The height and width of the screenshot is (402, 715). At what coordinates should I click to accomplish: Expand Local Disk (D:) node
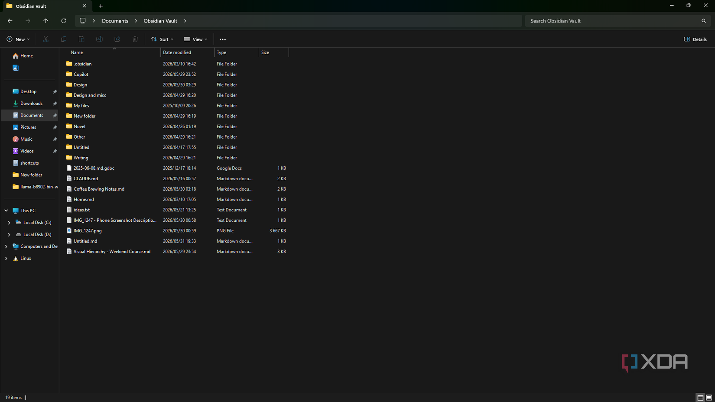pyautogui.click(x=9, y=234)
